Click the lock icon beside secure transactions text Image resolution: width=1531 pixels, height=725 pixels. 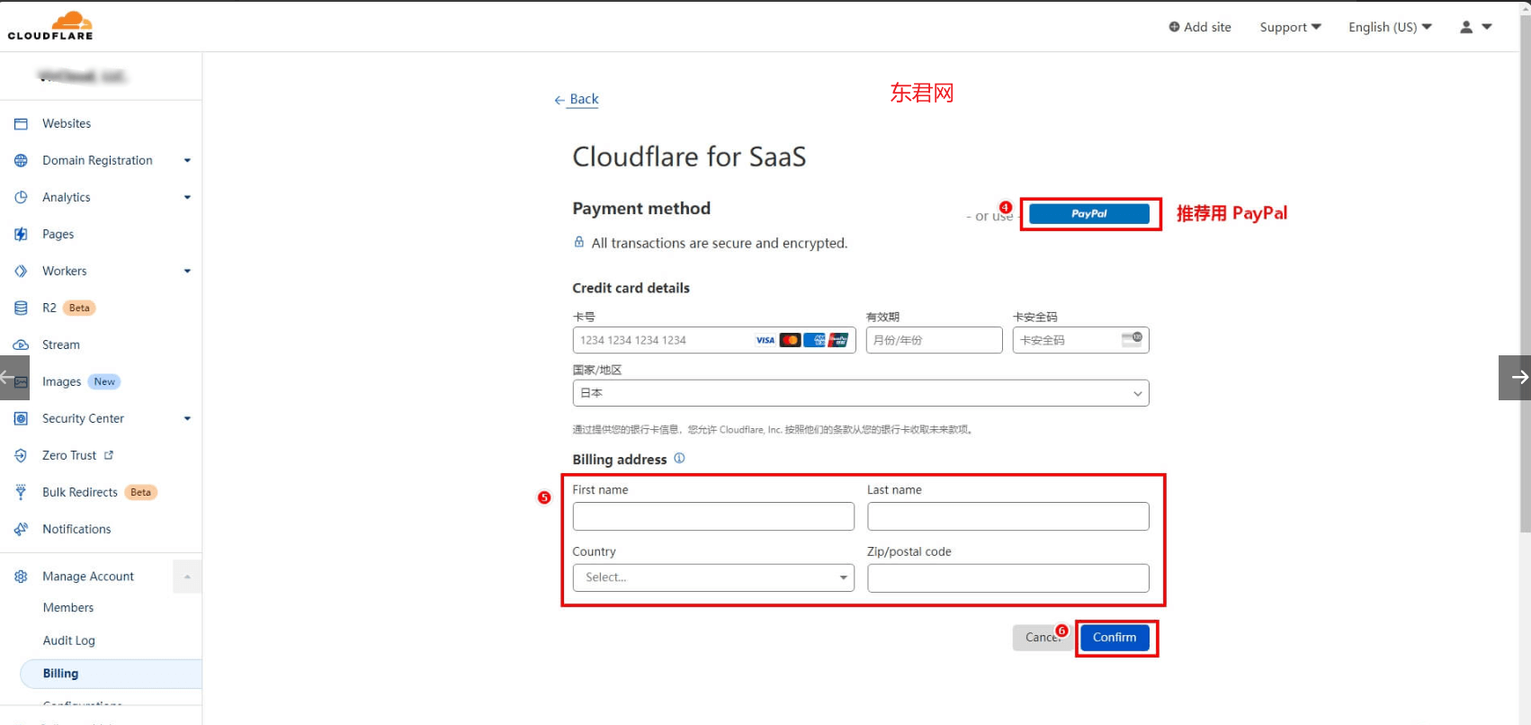[579, 242]
